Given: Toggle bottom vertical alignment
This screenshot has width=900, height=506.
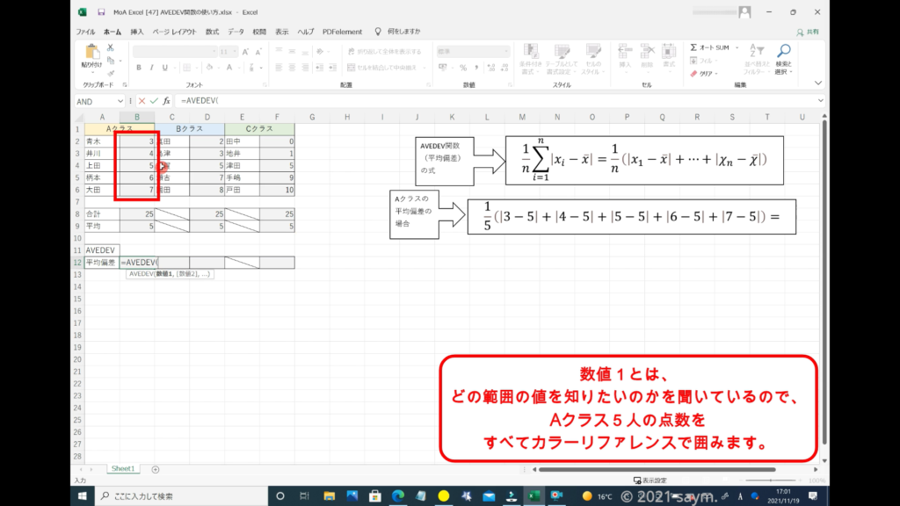Looking at the screenshot, I should tap(305, 51).
